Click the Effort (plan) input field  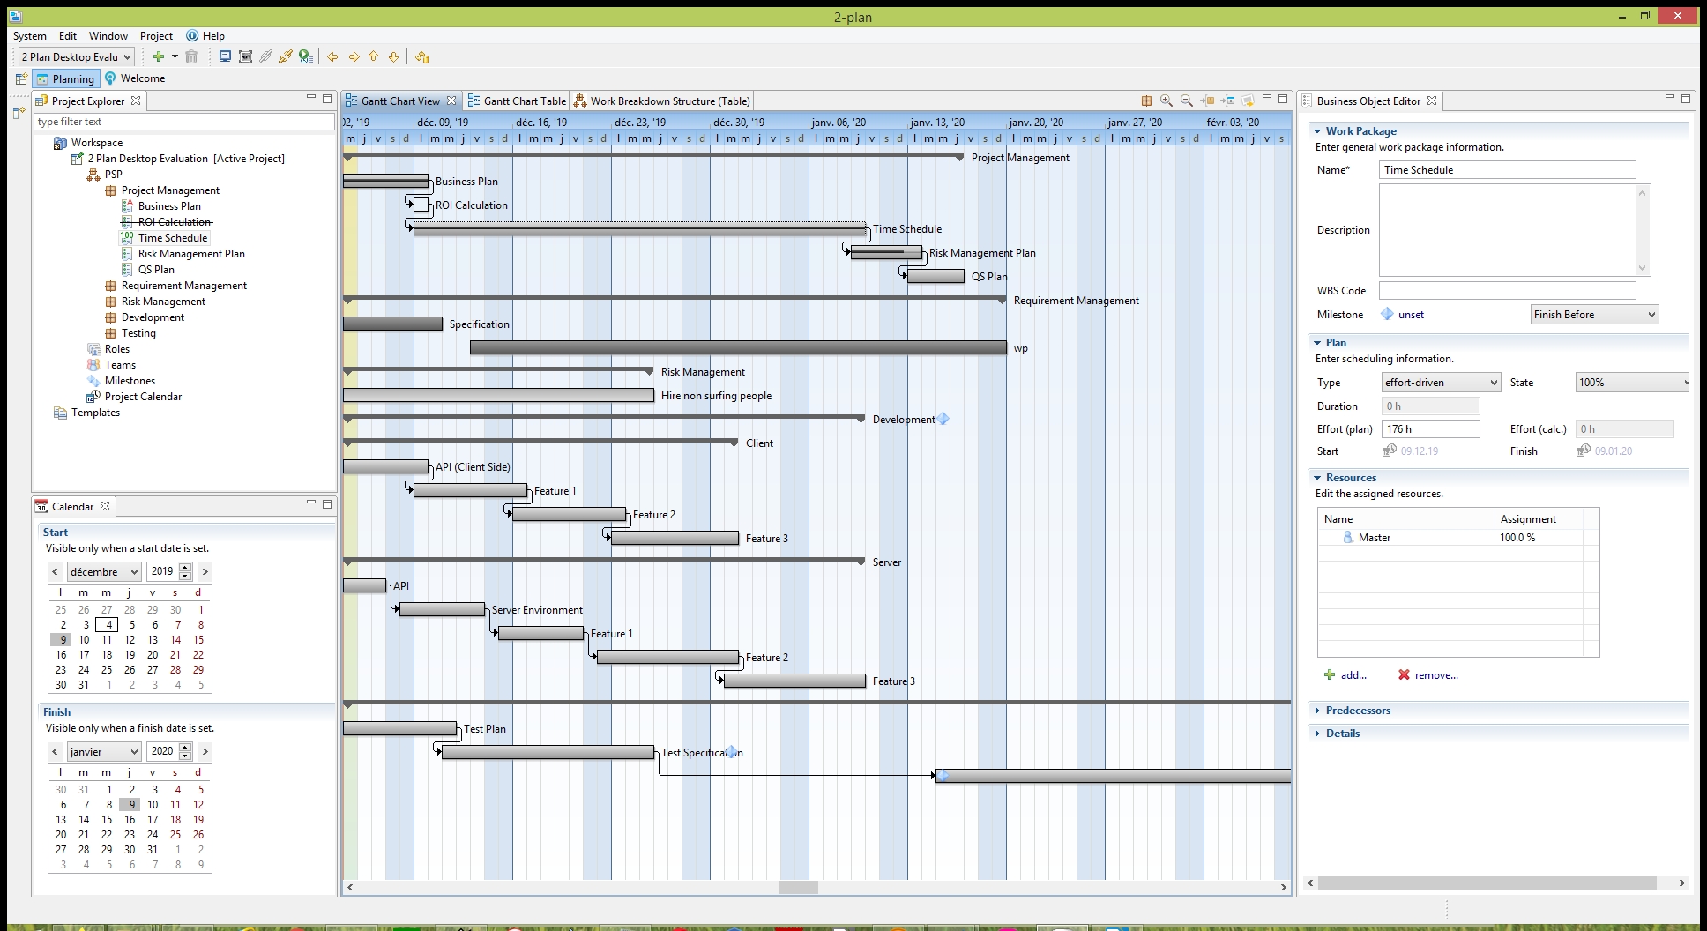(x=1429, y=429)
